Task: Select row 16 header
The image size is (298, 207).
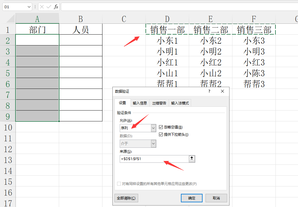Action: (8, 193)
